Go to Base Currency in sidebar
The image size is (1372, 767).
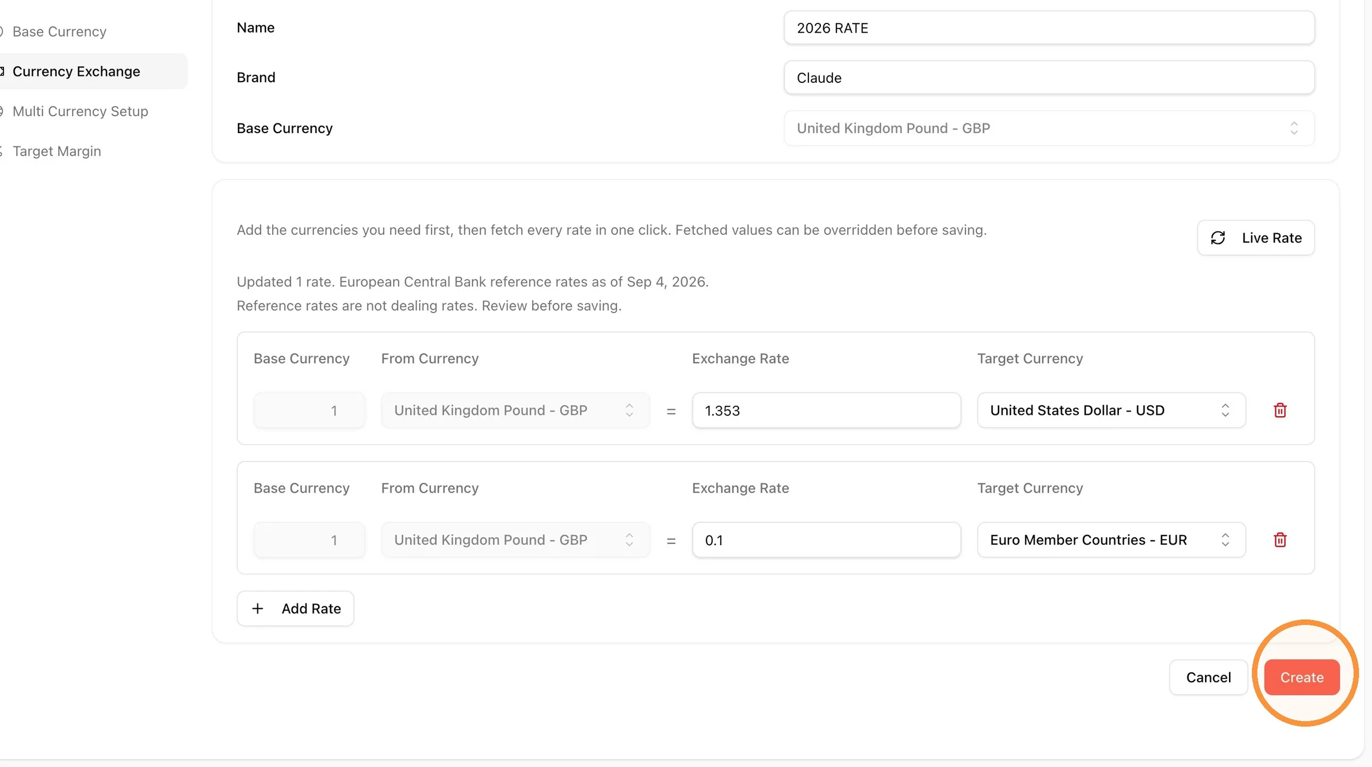coord(59,31)
